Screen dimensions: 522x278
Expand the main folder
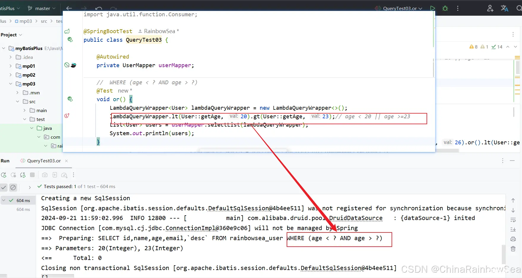click(25, 110)
